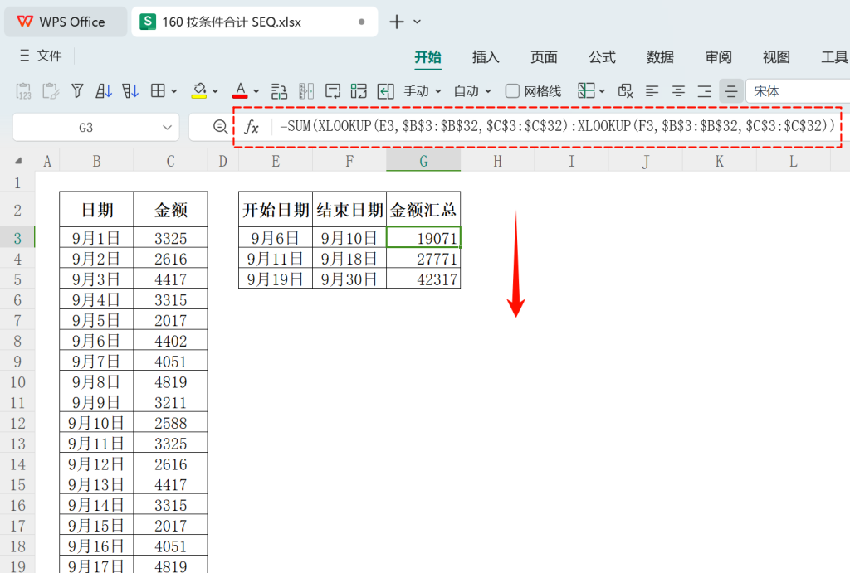
Task: Select column G header
Action: (x=423, y=161)
